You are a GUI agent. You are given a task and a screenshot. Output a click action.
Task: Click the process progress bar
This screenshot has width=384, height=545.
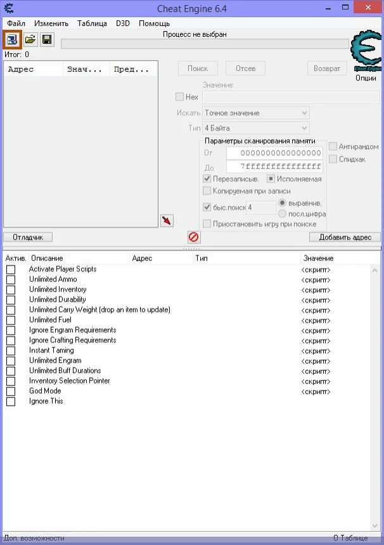(x=205, y=44)
